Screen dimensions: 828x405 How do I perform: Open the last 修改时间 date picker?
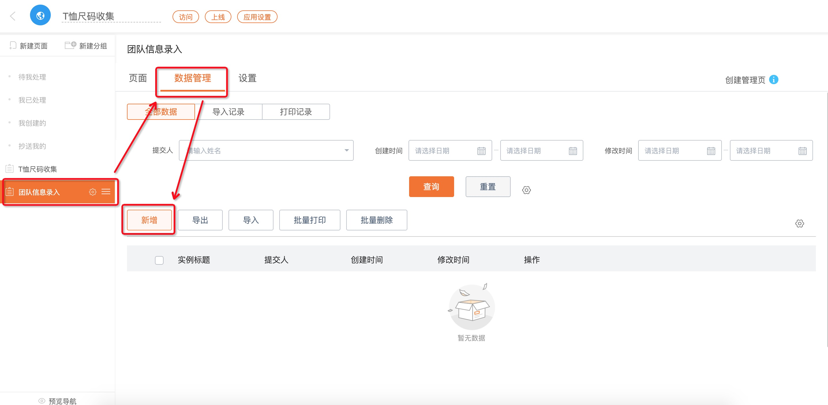771,151
